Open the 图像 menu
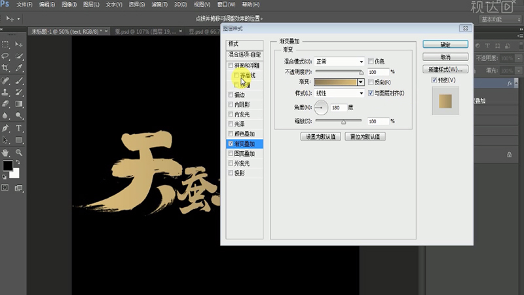The image size is (524, 295). click(x=69, y=5)
